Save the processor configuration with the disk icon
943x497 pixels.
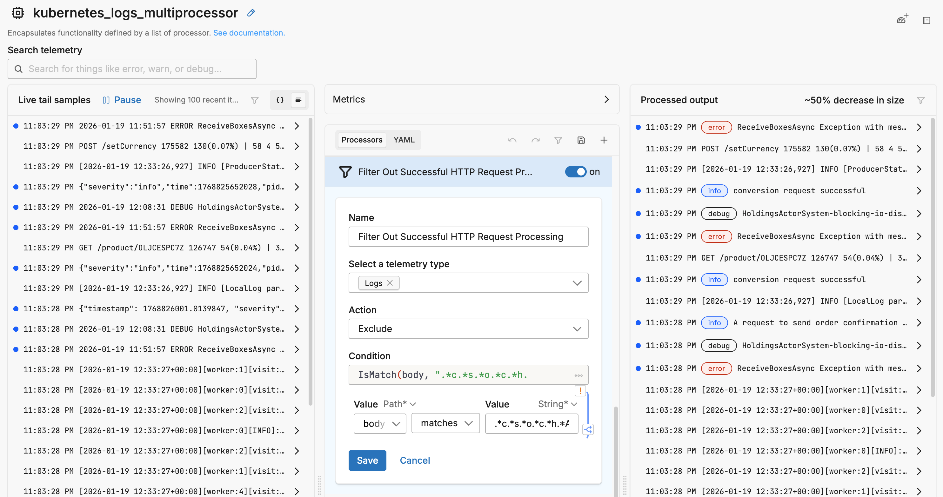point(581,140)
